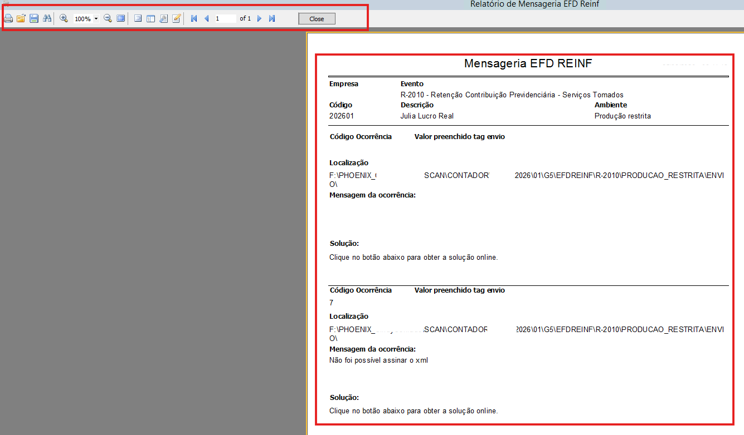Go to the first page
Image resolution: width=744 pixels, height=435 pixels.
coord(194,18)
